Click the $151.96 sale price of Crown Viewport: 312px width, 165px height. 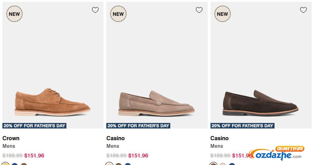pyautogui.click(x=34, y=155)
